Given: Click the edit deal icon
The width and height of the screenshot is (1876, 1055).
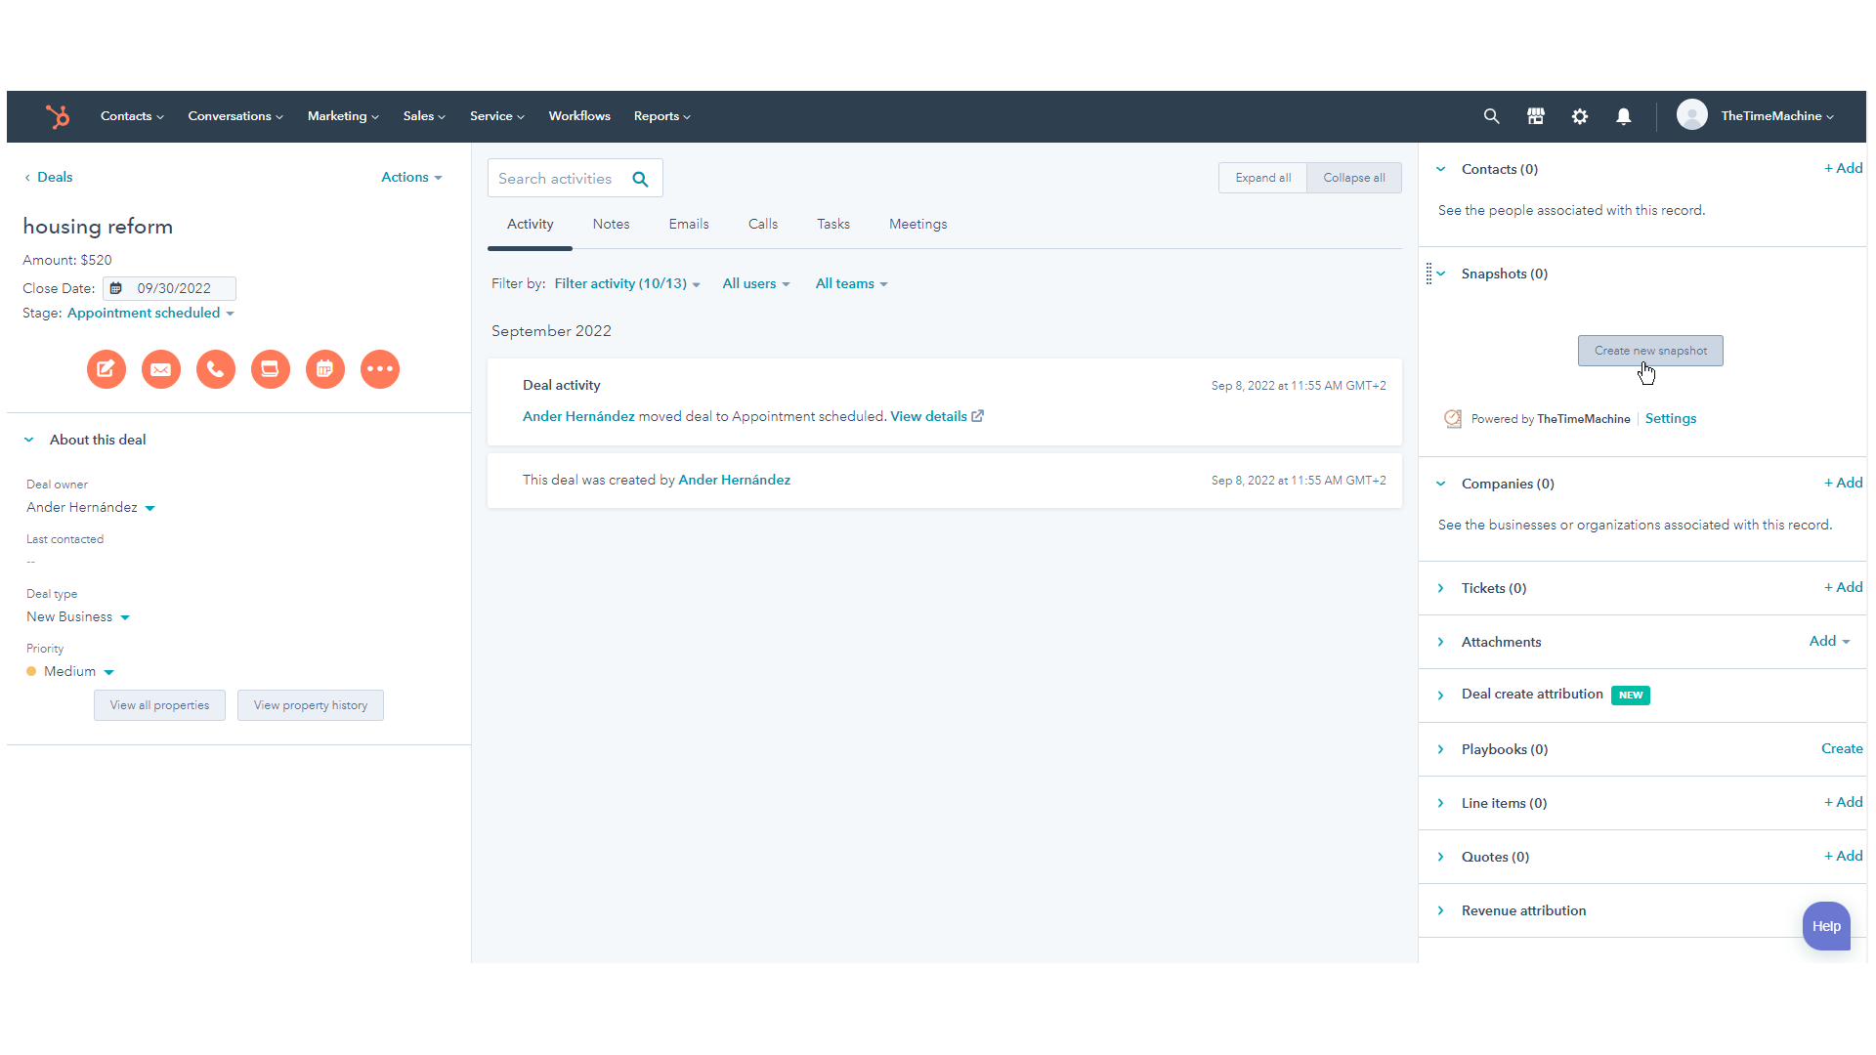Looking at the screenshot, I should click(x=105, y=369).
